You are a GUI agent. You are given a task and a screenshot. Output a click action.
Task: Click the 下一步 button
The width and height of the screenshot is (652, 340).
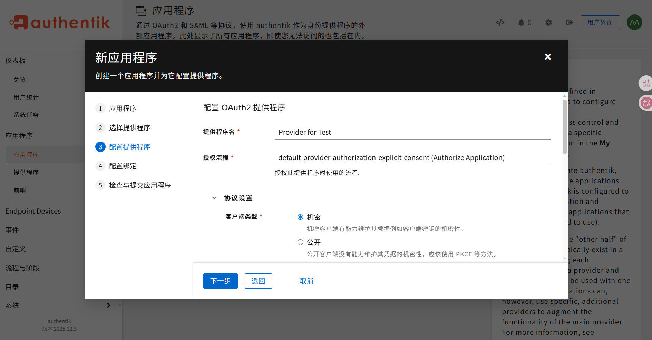pyautogui.click(x=220, y=281)
